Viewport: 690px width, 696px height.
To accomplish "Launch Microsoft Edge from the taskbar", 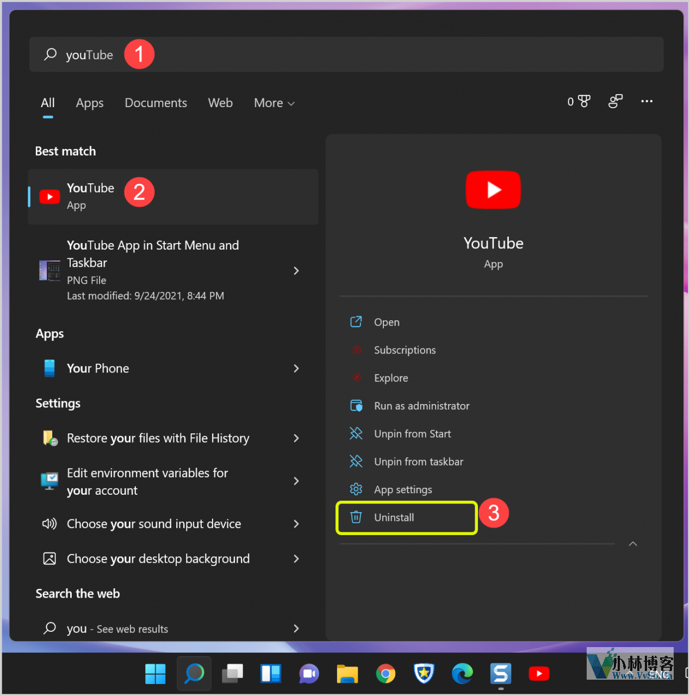I will [462, 674].
